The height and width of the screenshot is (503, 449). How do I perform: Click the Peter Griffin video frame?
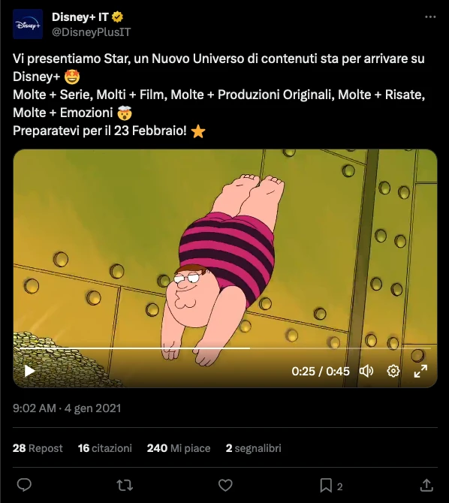[225, 250]
